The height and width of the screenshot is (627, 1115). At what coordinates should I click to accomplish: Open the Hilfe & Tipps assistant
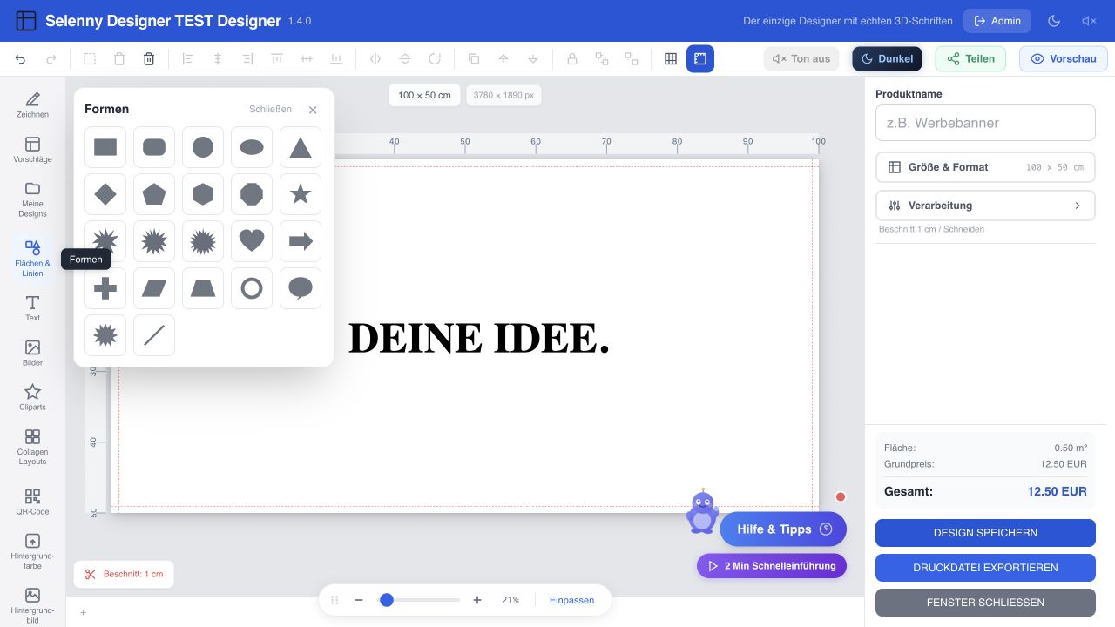pyautogui.click(x=783, y=529)
